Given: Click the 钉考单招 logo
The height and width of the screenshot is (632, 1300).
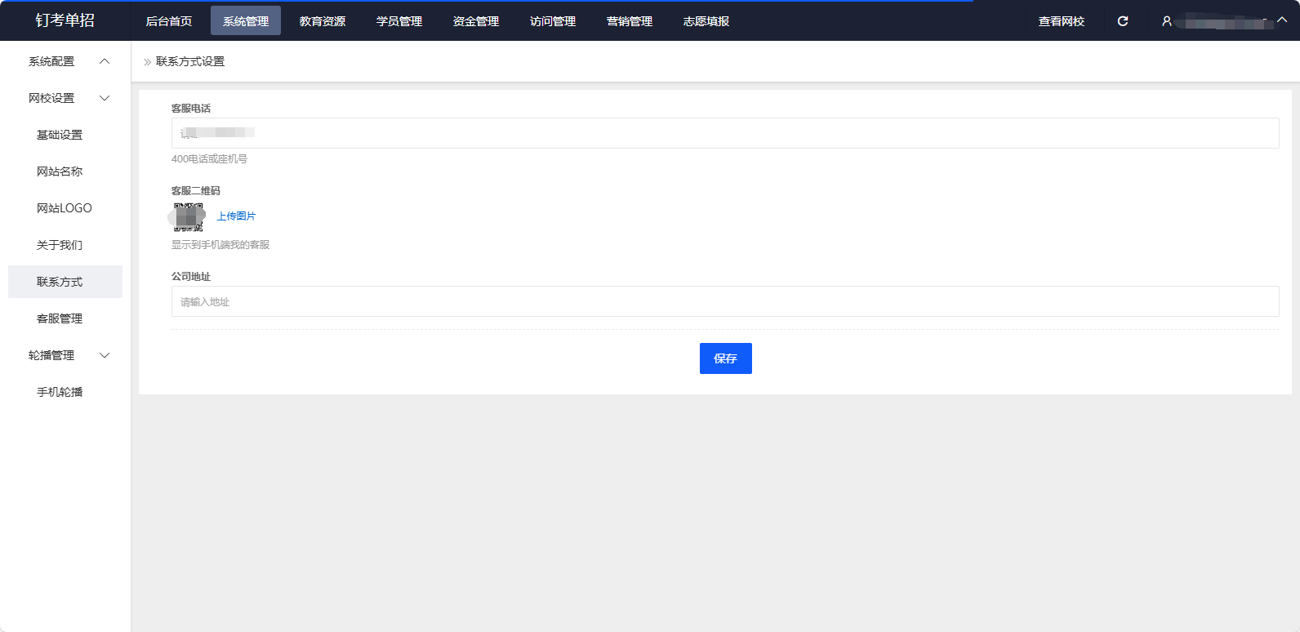Looking at the screenshot, I should [x=65, y=20].
